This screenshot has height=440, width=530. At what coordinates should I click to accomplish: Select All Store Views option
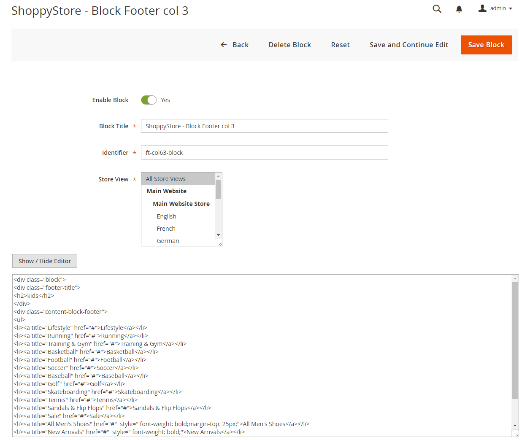(178, 179)
